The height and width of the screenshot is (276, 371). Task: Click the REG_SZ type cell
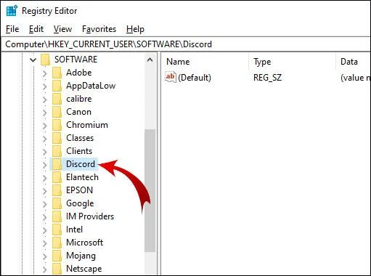pos(267,78)
